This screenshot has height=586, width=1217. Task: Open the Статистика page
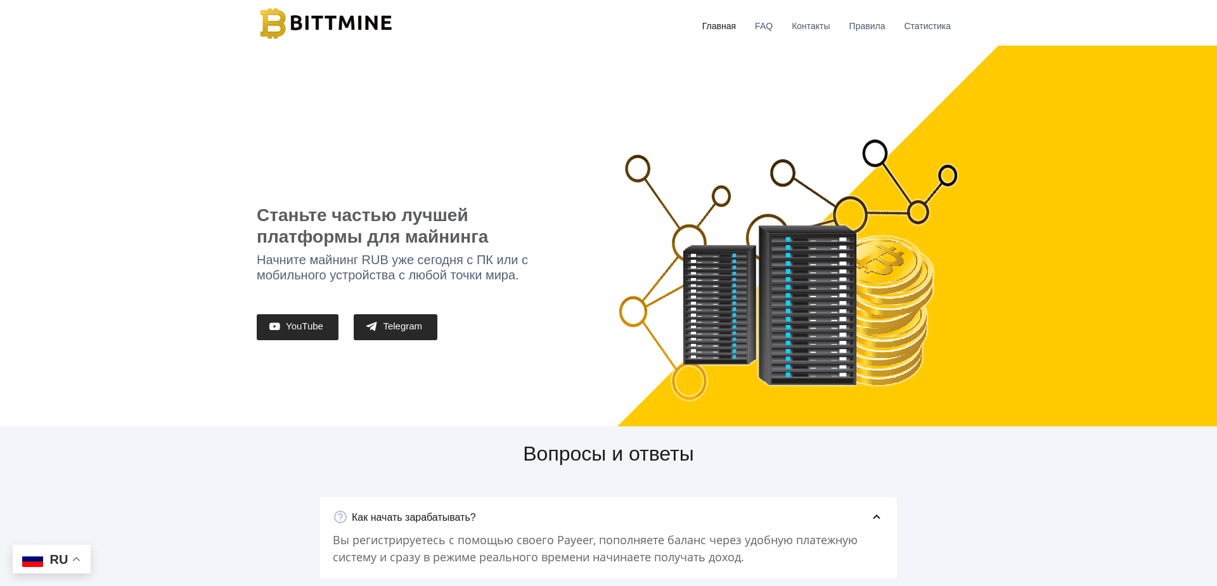click(927, 26)
